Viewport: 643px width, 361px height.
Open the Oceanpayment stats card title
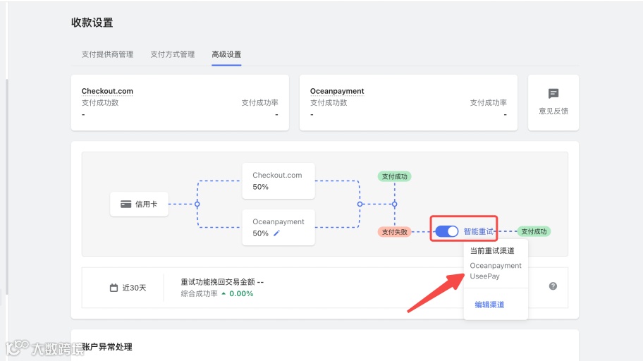[337, 91]
